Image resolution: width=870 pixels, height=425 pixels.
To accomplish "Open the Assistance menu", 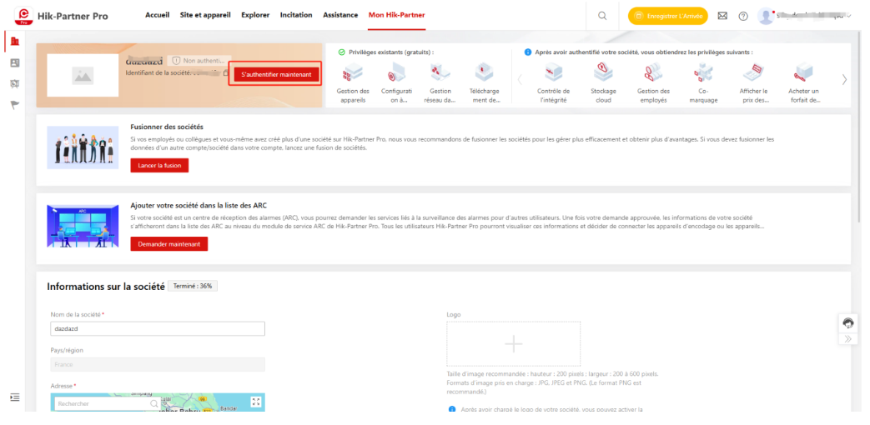I will 340,15.
